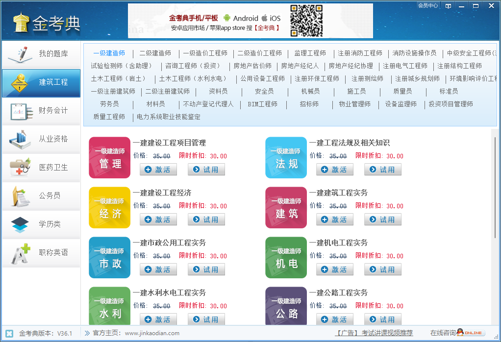Click the 一级建造师 机电 course tile
501x342 pixels.
tap(286, 257)
